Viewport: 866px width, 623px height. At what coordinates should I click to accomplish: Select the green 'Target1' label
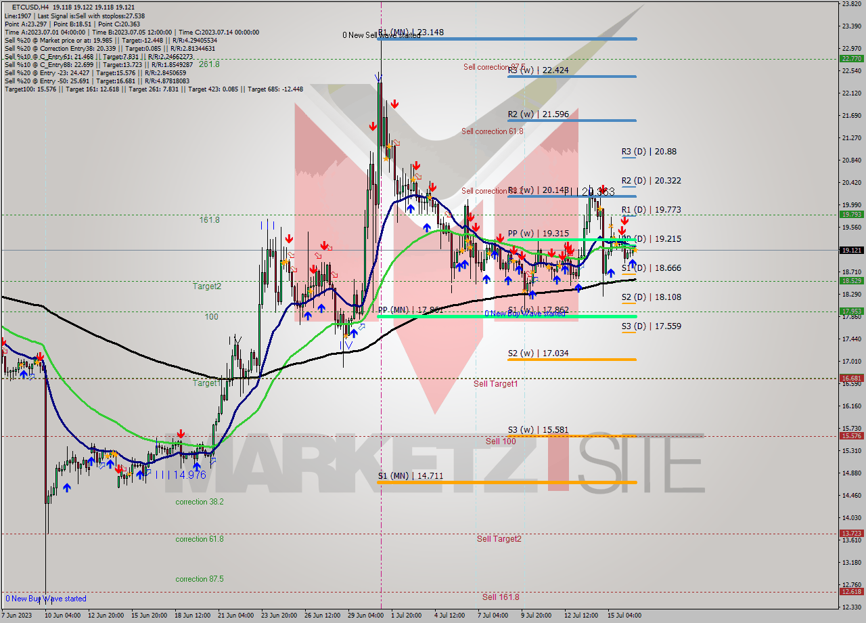[207, 384]
